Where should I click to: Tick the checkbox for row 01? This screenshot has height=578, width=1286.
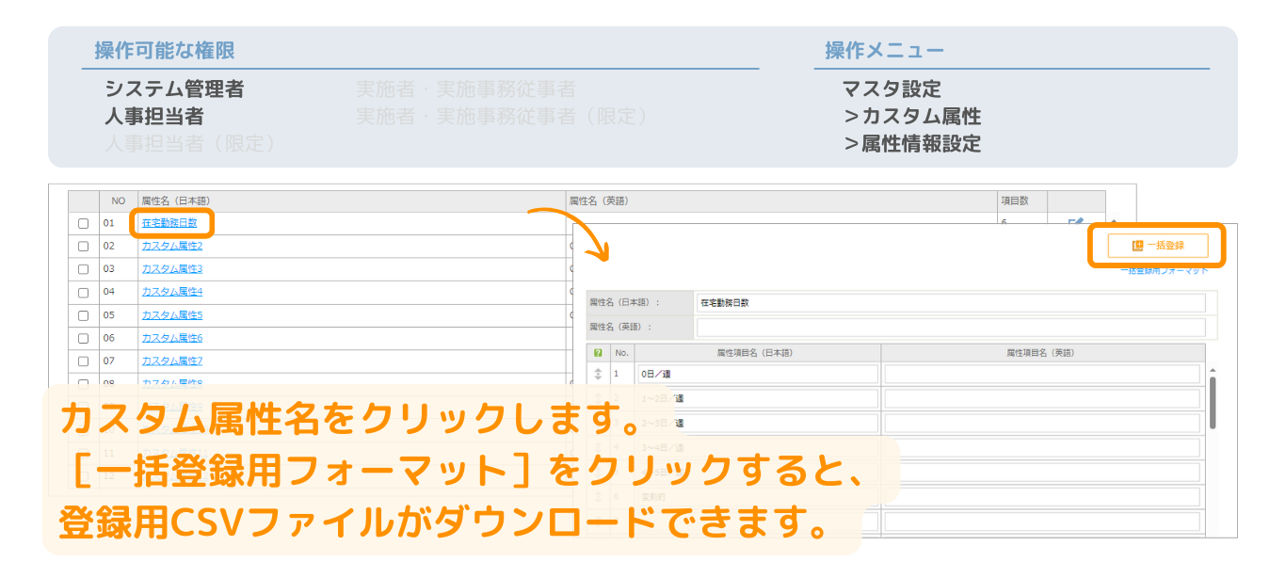click(x=84, y=224)
